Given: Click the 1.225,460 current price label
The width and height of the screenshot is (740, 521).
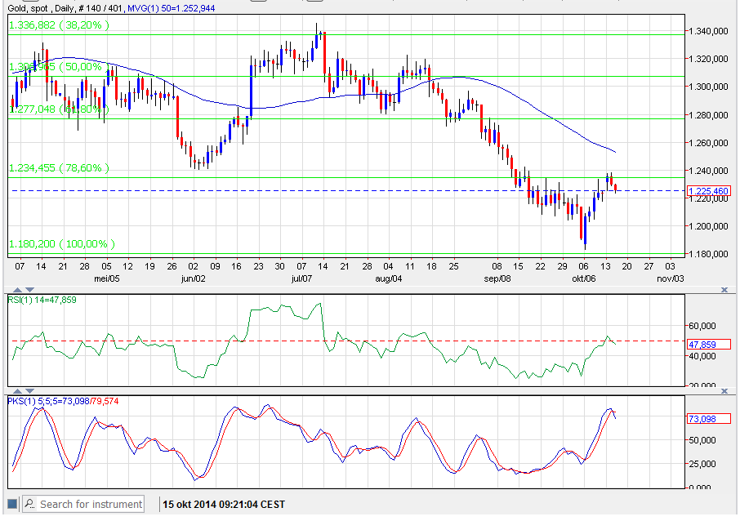Looking at the screenshot, I should click(x=709, y=191).
